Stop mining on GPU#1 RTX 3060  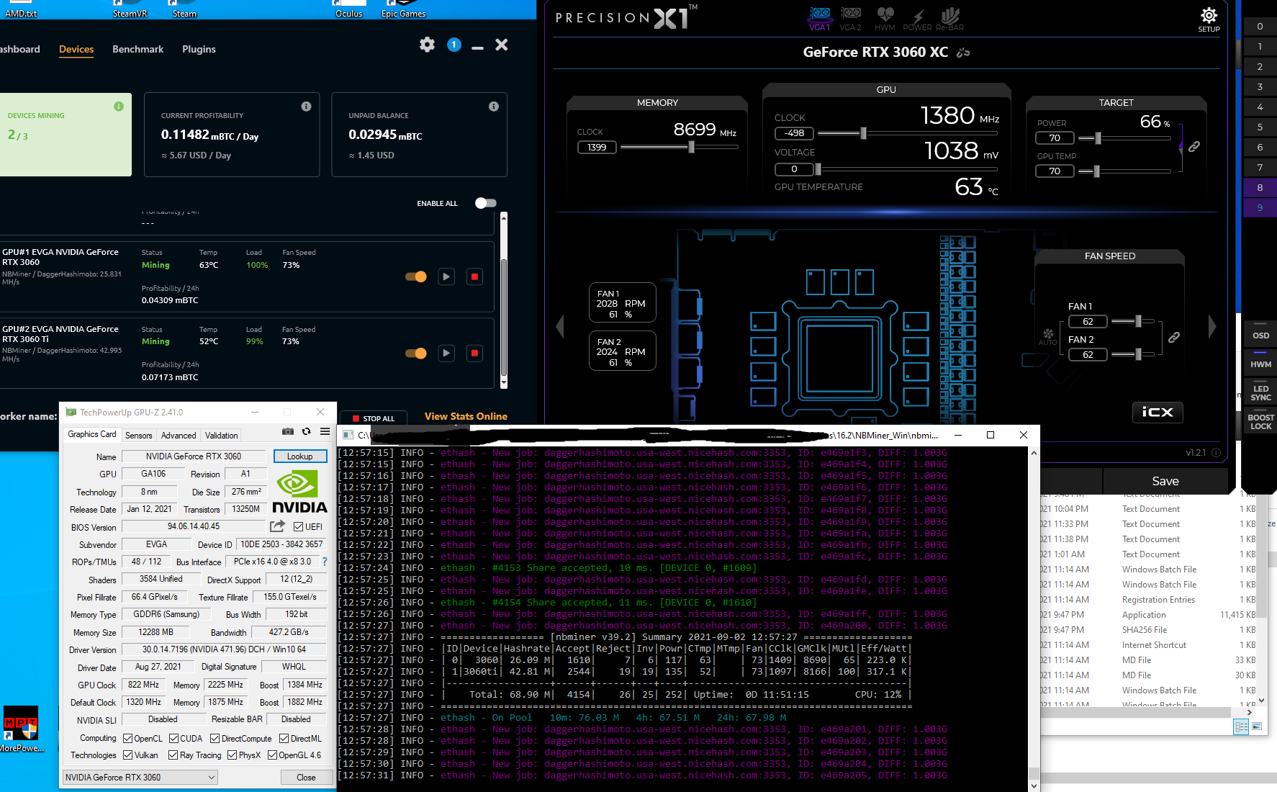coord(474,276)
